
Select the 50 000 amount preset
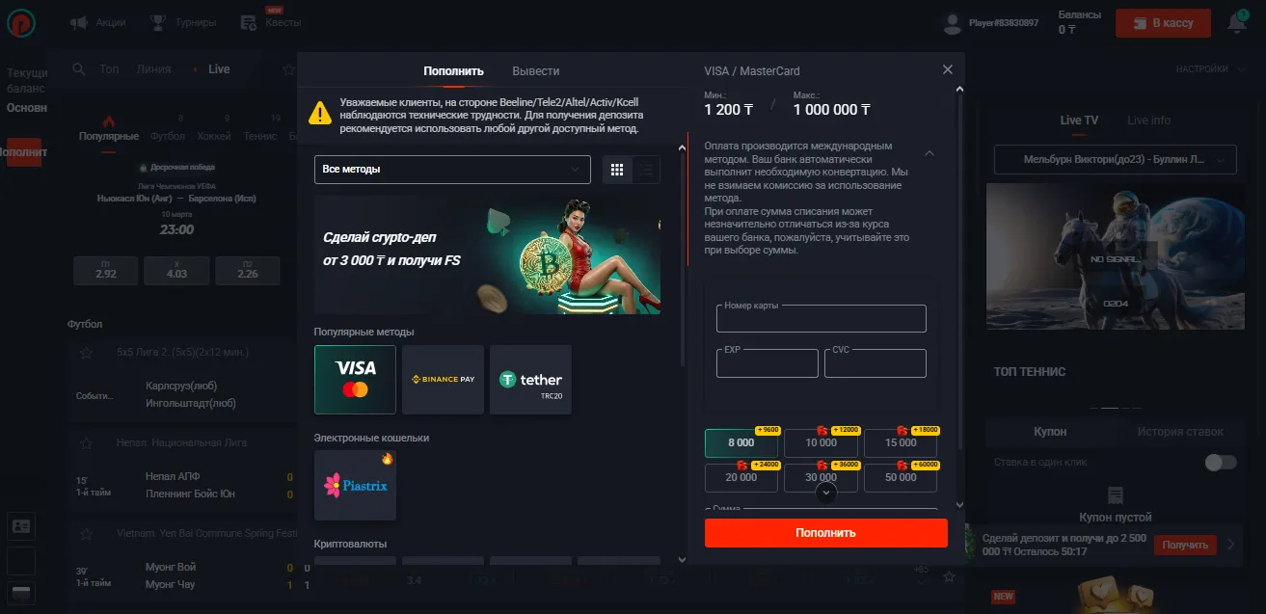coord(901,477)
